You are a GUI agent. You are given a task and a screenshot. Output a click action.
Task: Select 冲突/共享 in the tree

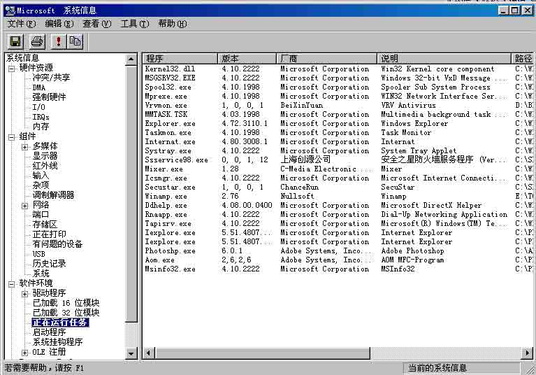pos(51,78)
